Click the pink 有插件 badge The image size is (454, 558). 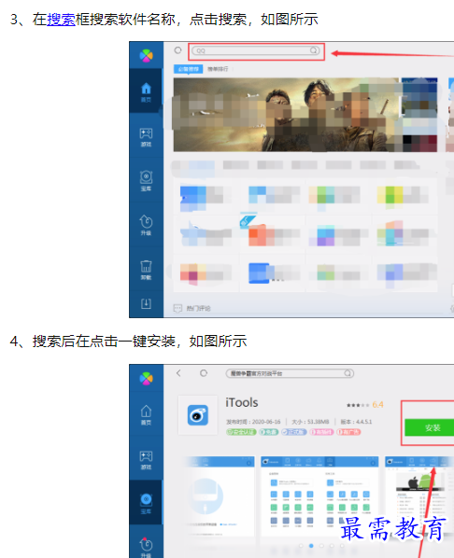[321, 432]
